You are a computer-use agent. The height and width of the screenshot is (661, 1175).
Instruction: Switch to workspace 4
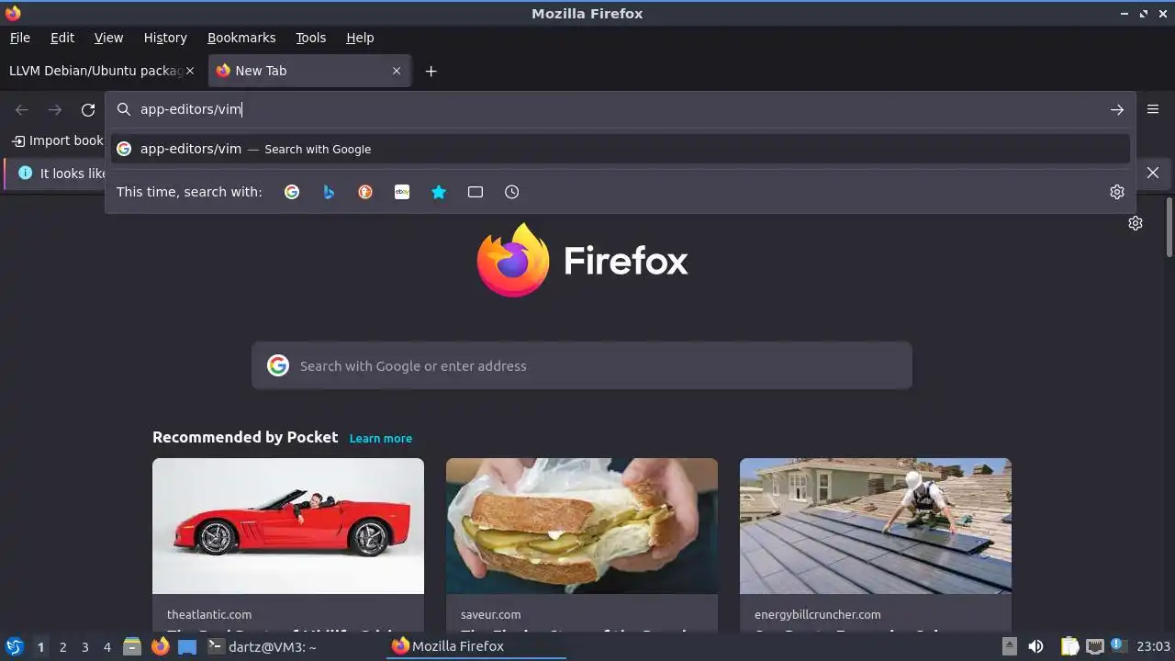[x=106, y=647]
